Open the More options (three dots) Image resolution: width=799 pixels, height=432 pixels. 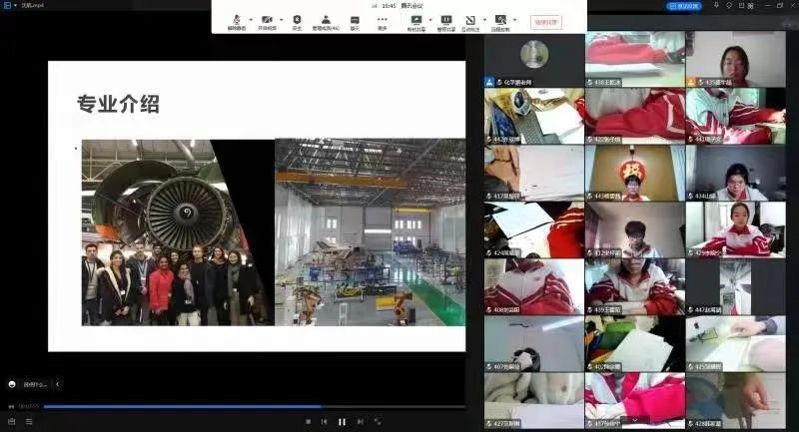click(383, 20)
